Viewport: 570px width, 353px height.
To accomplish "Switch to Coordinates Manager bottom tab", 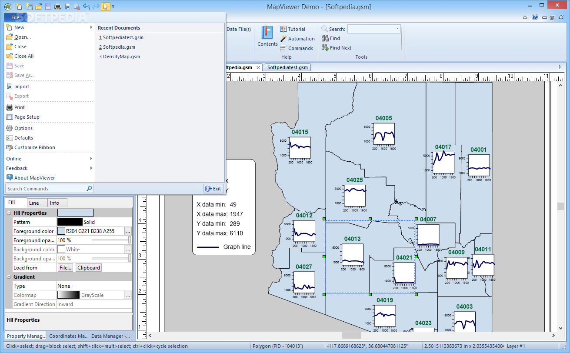I will pos(68,336).
